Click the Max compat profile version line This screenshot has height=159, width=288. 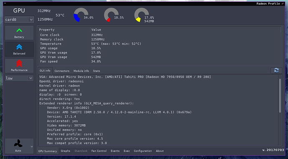[x=77, y=143]
